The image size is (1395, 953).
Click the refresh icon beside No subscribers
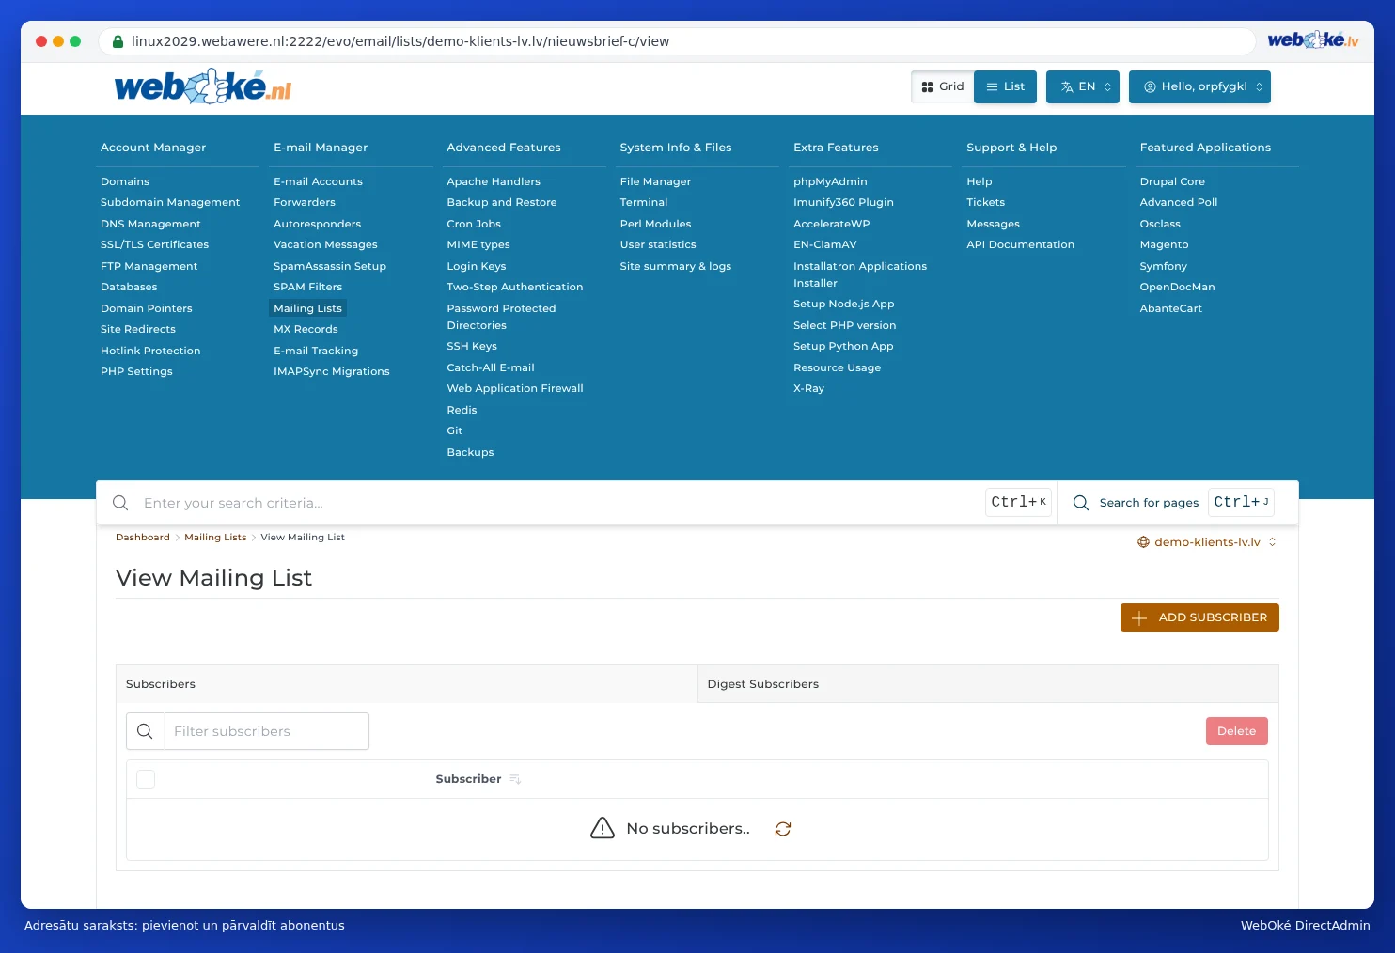pyautogui.click(x=783, y=829)
